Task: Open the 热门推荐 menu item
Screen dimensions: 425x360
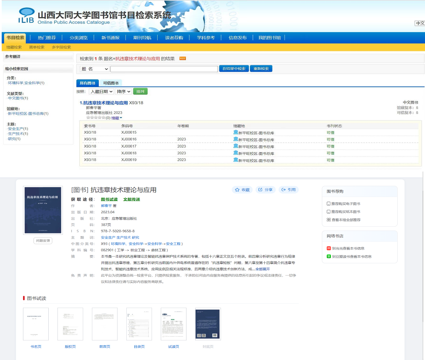Action: 47,38
